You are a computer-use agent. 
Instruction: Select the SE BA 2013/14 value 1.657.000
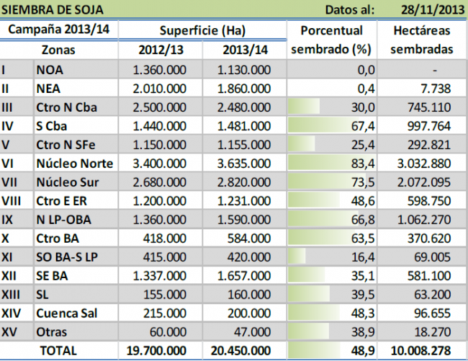point(243,275)
